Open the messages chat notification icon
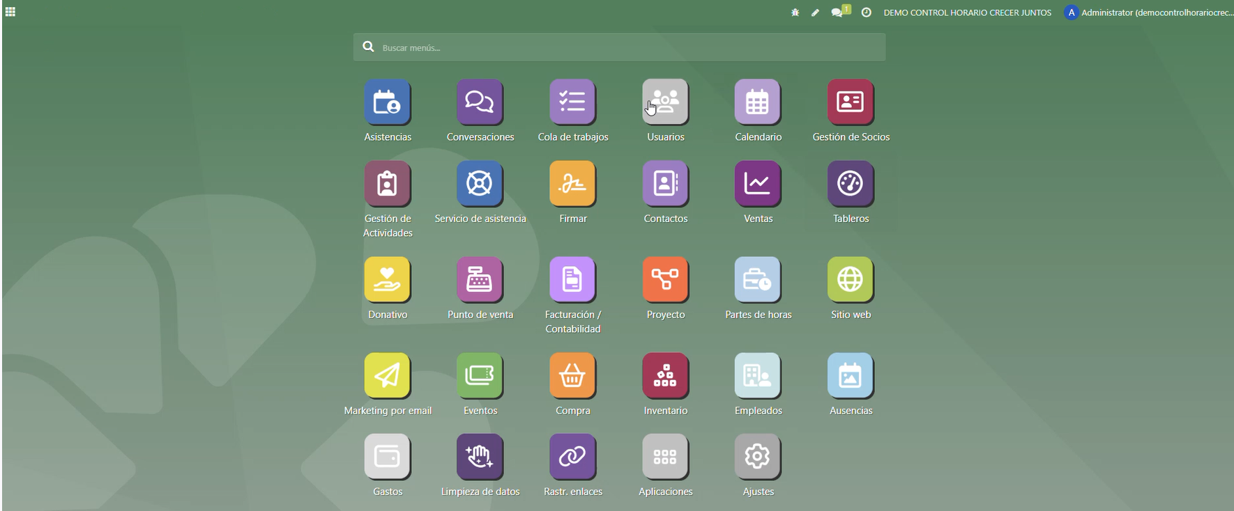1234x511 pixels. [837, 13]
